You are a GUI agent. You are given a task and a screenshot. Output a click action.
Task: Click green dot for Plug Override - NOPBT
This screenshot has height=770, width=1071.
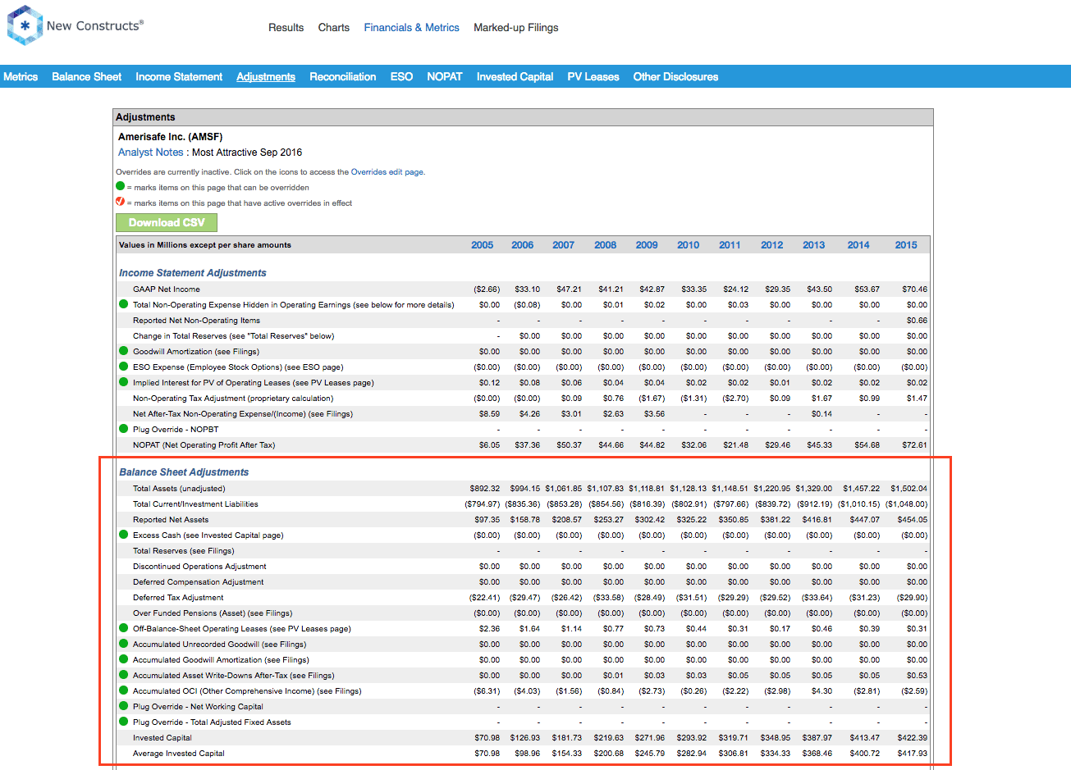[x=124, y=429]
